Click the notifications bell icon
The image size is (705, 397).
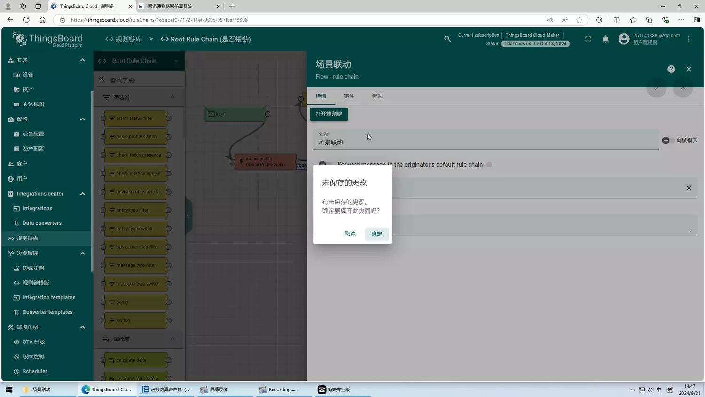pyautogui.click(x=605, y=39)
